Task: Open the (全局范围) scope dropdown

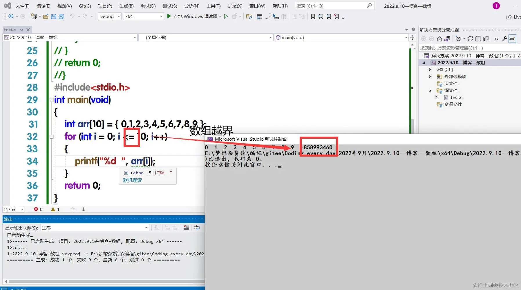Action: [x=206, y=37]
